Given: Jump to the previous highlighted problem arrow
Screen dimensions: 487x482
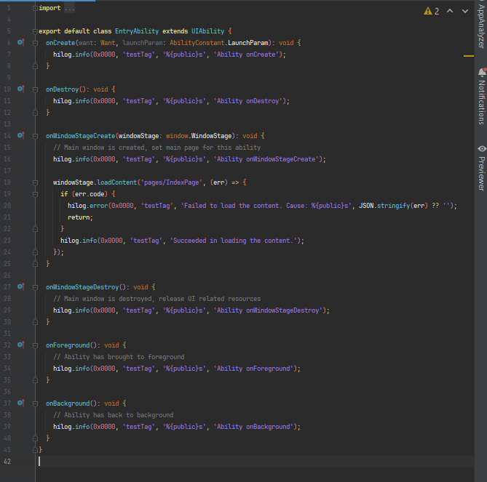Looking at the screenshot, I should [x=449, y=12].
